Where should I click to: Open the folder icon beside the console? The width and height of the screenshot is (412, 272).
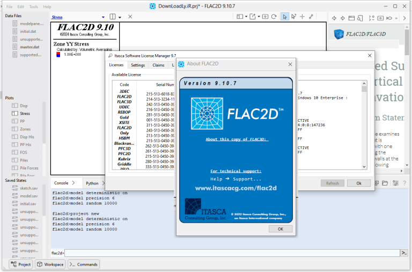click(385, 183)
